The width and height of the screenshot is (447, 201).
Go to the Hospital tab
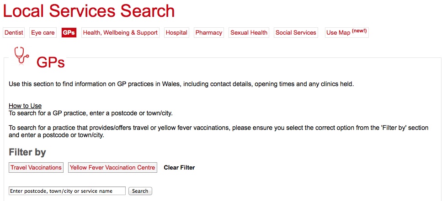pos(176,33)
